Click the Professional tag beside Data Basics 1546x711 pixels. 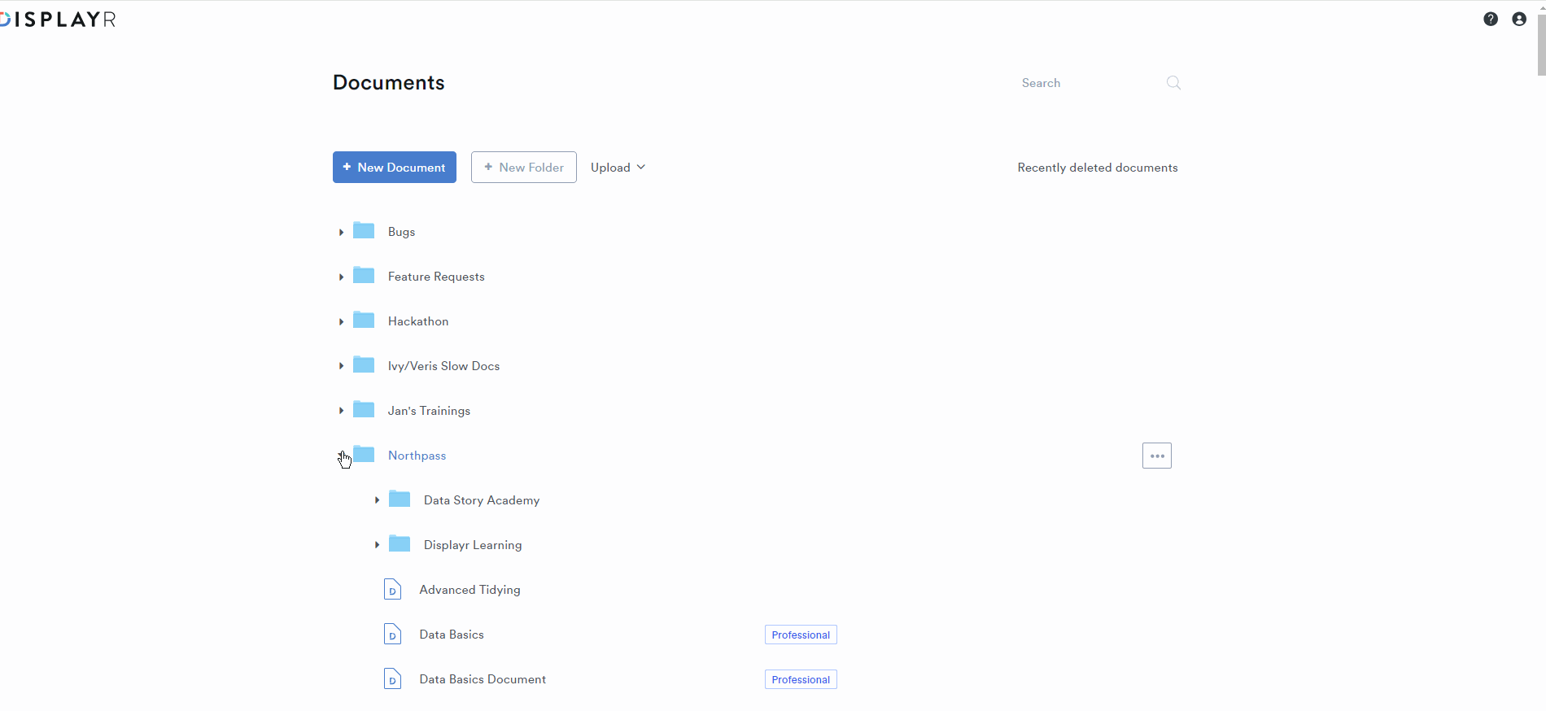(x=801, y=635)
